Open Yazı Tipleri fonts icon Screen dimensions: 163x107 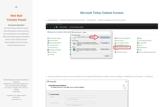tap(48, 54)
